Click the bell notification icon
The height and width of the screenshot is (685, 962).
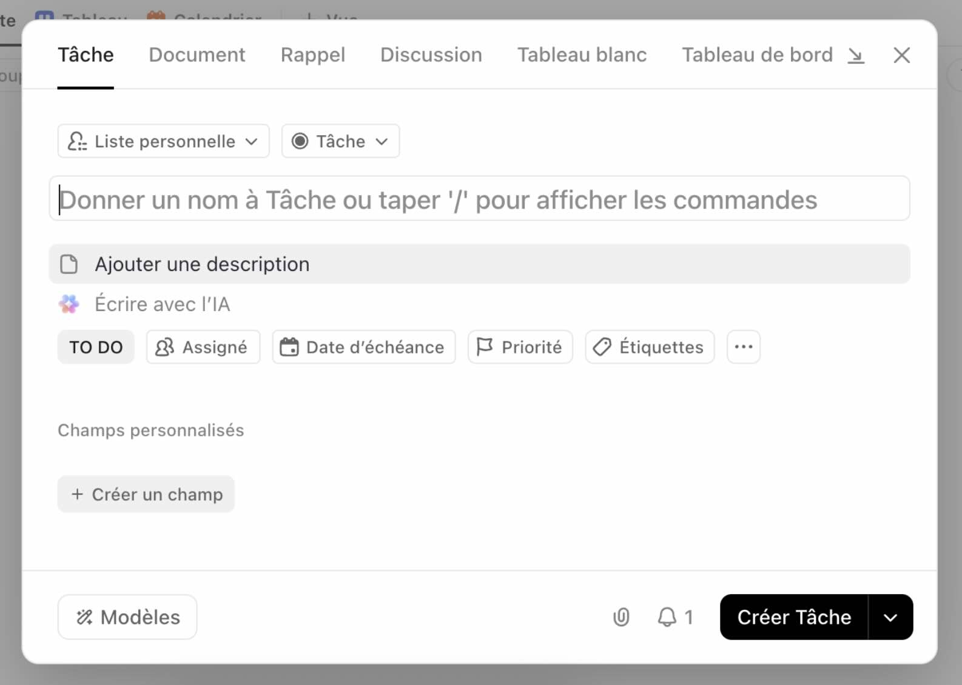(x=667, y=617)
